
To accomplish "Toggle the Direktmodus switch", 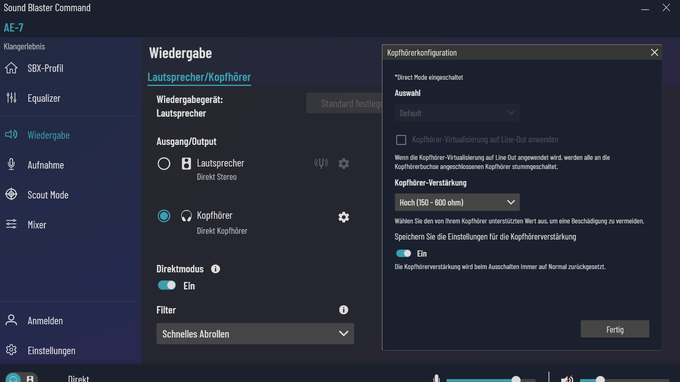I will [167, 285].
